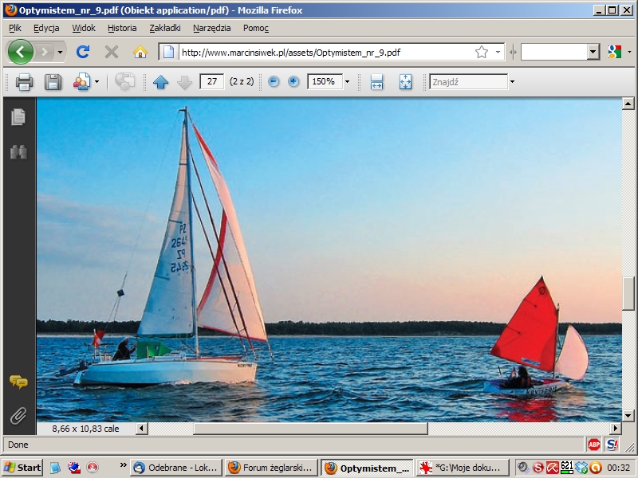The width and height of the screenshot is (638, 478).
Task: Show the comments panel icon
Action: (18, 382)
